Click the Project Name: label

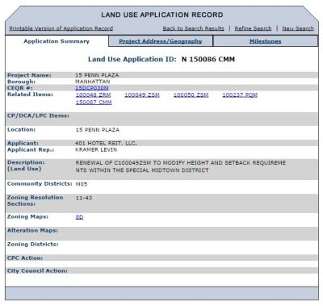(x=29, y=75)
